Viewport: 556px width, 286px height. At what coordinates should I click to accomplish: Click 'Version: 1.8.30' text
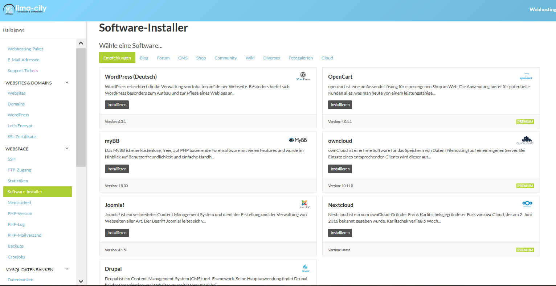[x=116, y=186]
